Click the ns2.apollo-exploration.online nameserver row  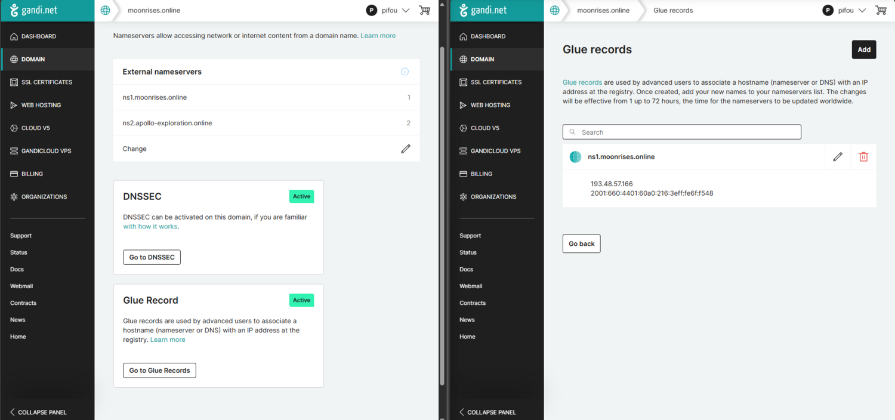pos(267,123)
